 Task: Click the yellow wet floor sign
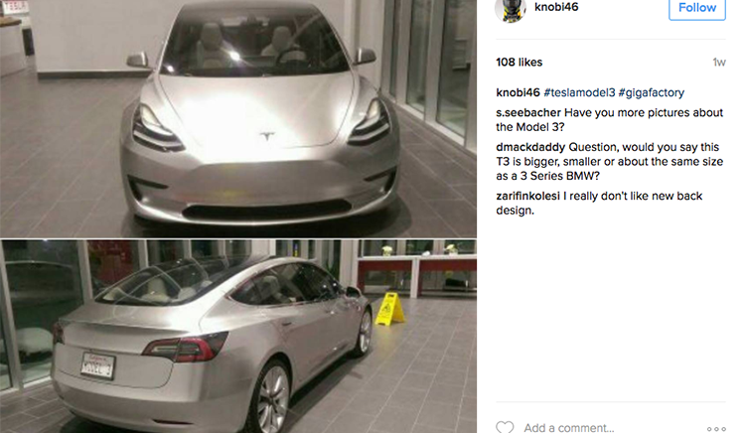pyautogui.click(x=389, y=309)
